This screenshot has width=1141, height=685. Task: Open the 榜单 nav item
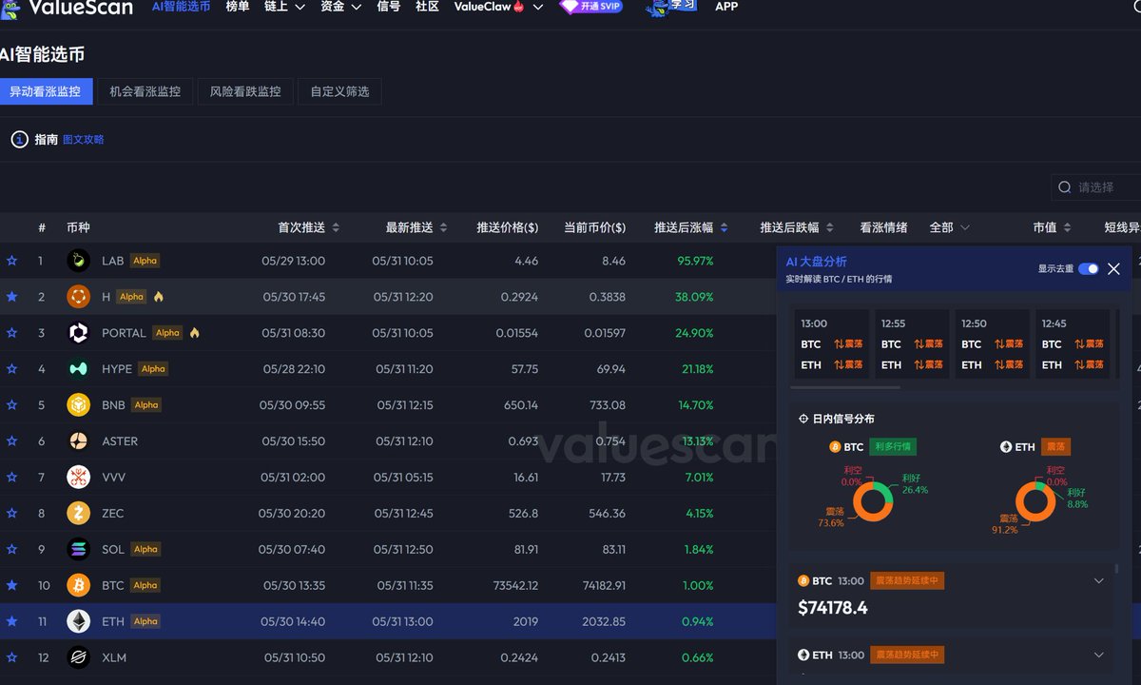238,7
